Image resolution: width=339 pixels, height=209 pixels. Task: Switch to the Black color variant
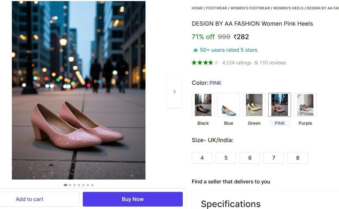tap(203, 104)
